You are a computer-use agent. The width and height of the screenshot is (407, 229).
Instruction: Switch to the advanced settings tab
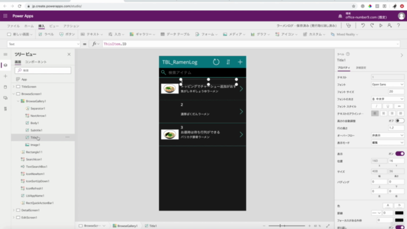tap(361, 68)
